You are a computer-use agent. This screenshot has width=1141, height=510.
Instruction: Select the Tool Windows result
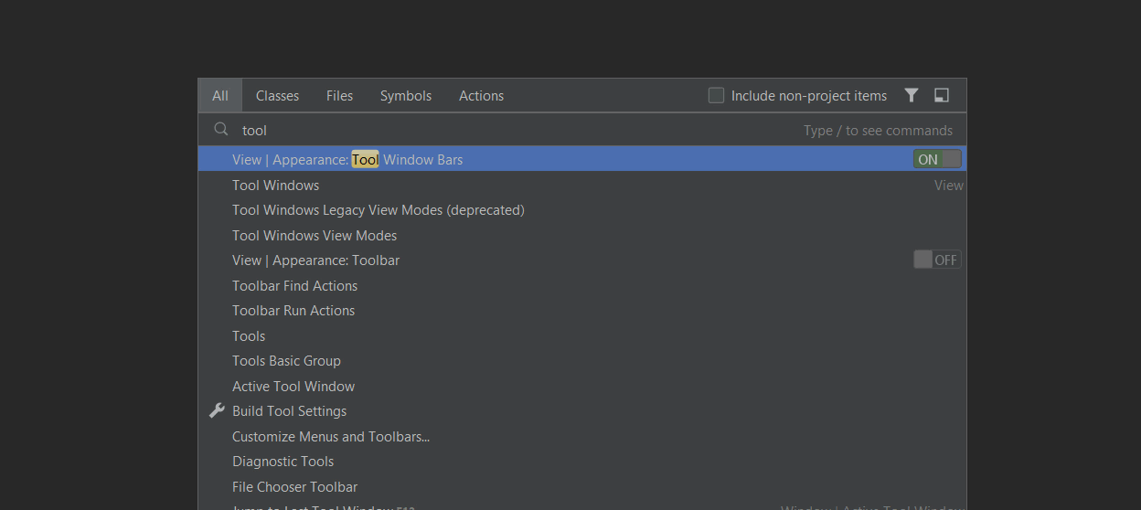(x=582, y=185)
